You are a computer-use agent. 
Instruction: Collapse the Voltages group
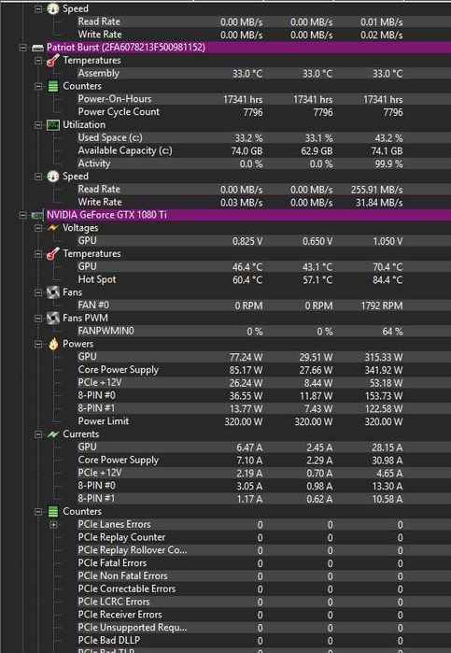coord(38,228)
